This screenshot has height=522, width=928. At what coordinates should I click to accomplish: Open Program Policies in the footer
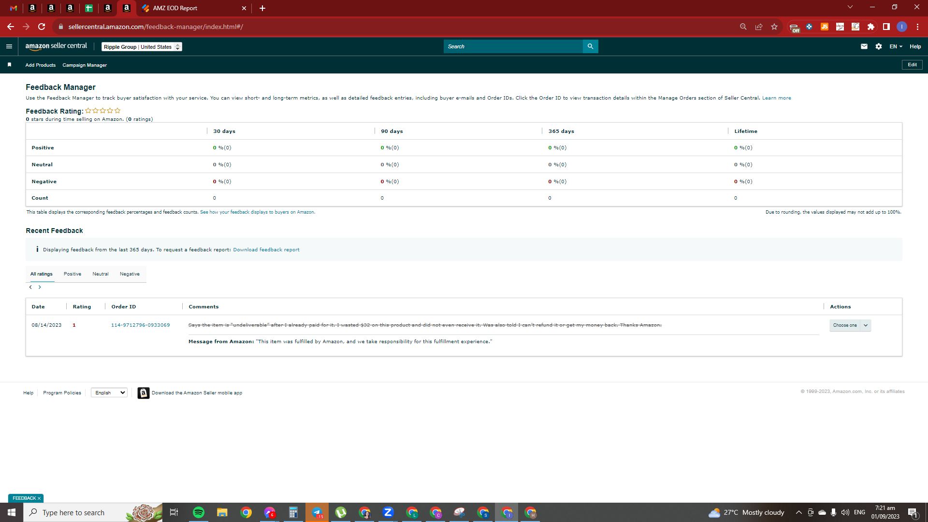tap(62, 393)
